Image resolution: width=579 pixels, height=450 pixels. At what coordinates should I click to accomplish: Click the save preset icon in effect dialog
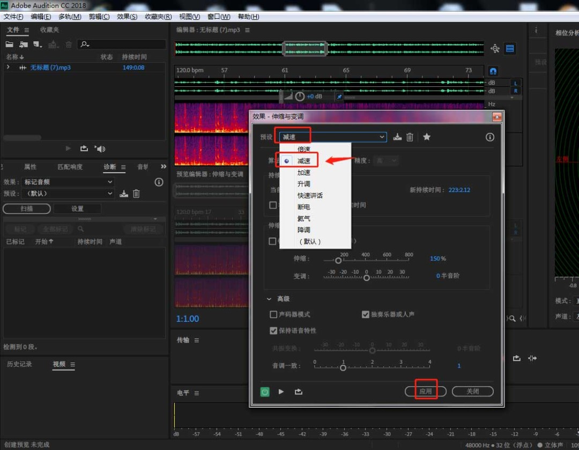click(x=397, y=137)
